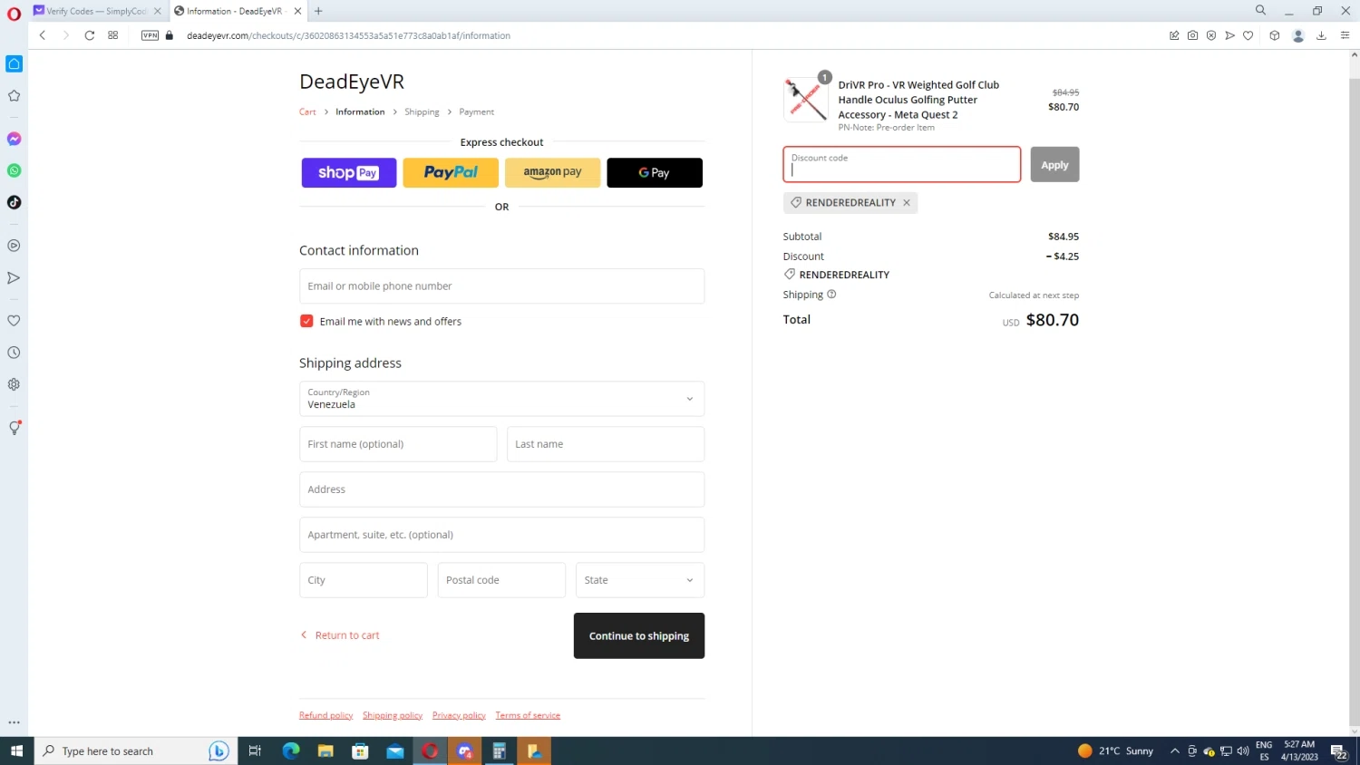Screen dimensions: 1360x765
Task: Continue to shipping
Action: point(639,635)
